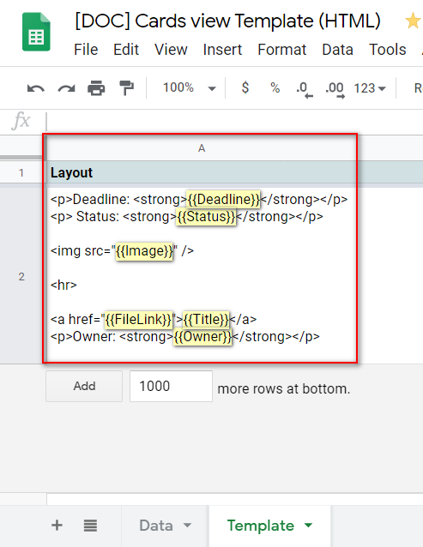423x547 pixels.
Task: Decrease decimal places icon
Action: [305, 89]
